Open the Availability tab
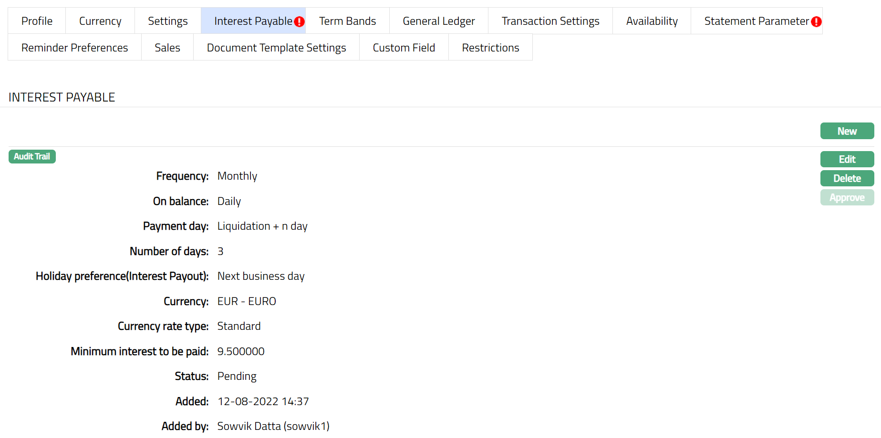This screenshot has width=881, height=438. point(652,21)
